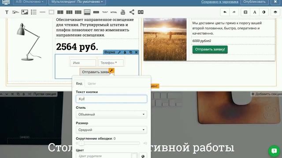This screenshot has height=158, width=282.
Task: Insert a horizontal line divider widget
Action: click(42, 12)
